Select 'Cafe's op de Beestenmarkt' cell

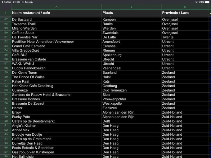56,121
